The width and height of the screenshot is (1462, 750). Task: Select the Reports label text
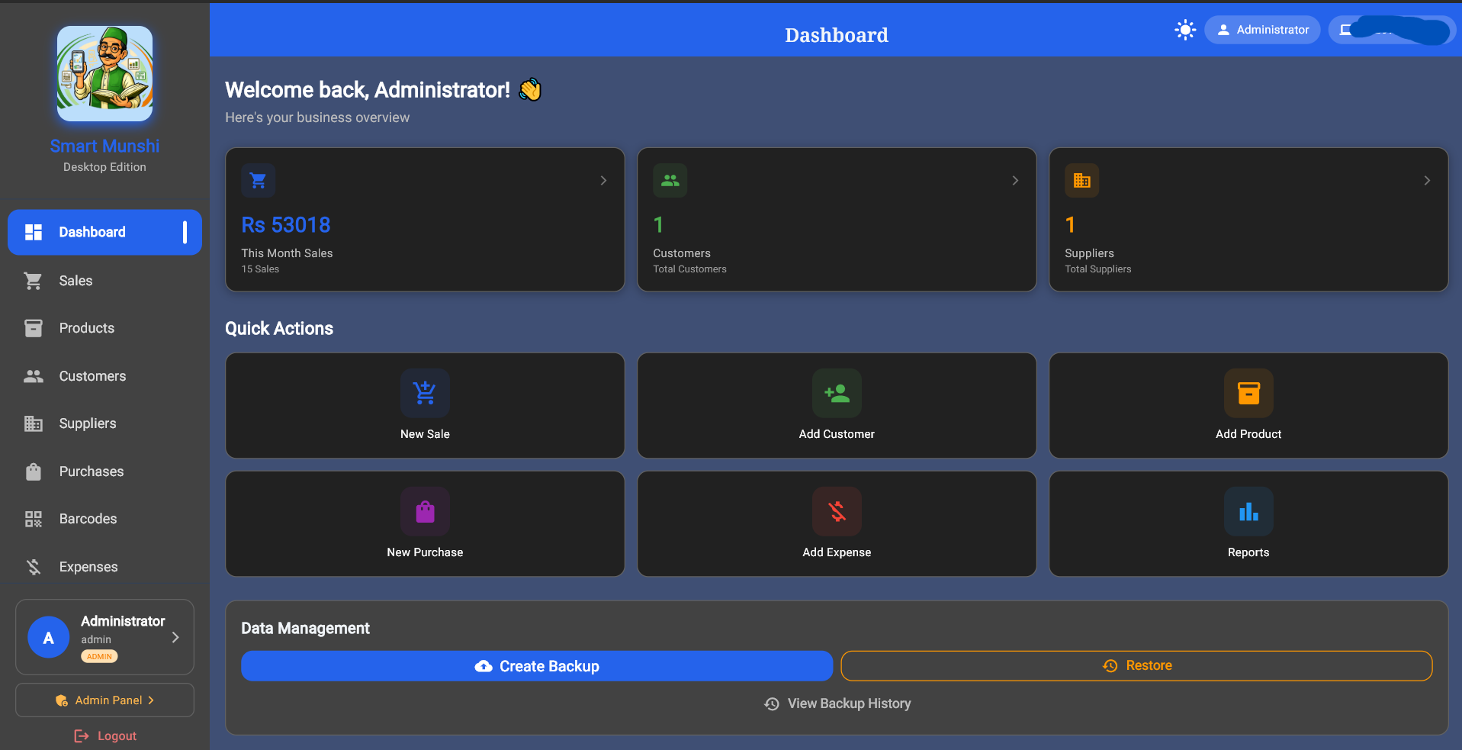(1248, 552)
